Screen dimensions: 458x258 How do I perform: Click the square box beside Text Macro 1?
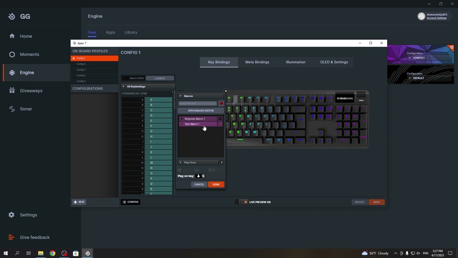pyautogui.click(x=220, y=124)
